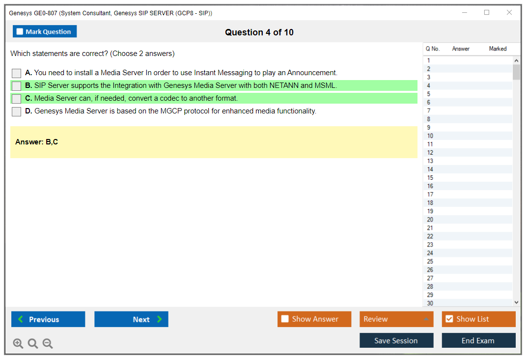Screen dimensions: 528x361
Task: Check answer option A checkbox
Action: [17, 73]
